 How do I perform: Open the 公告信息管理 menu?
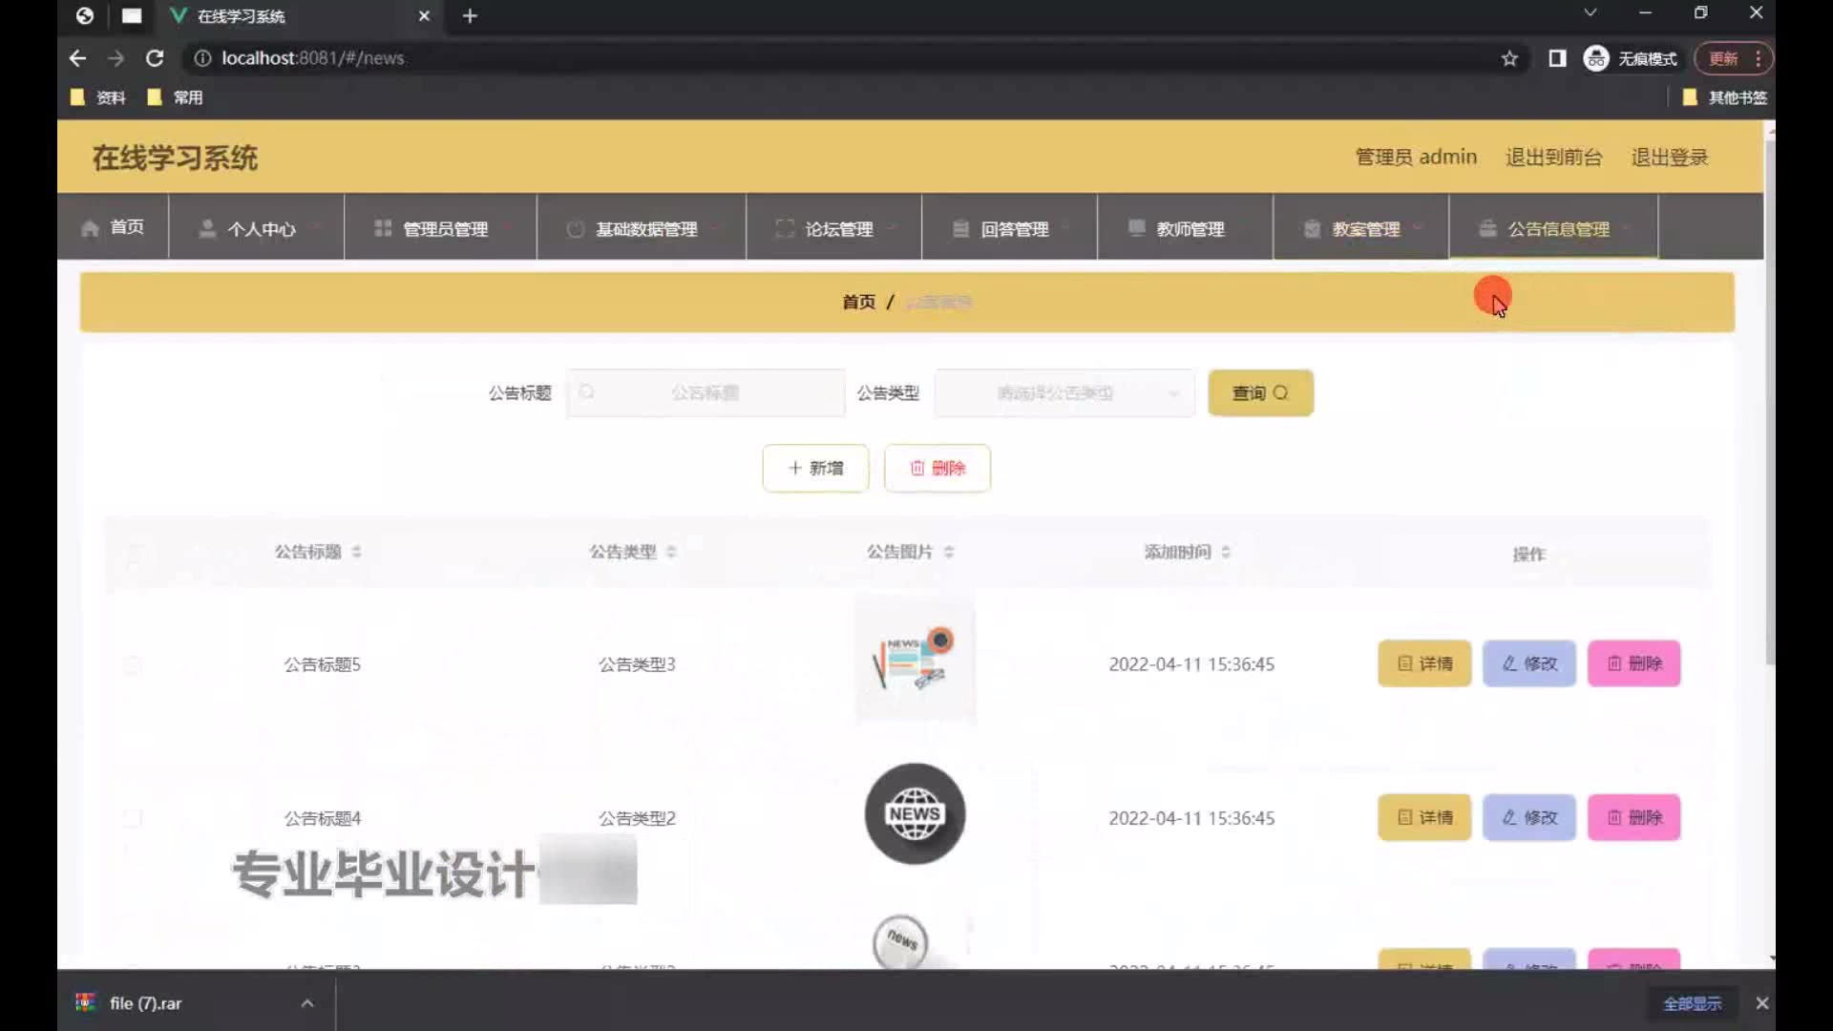pos(1553,227)
